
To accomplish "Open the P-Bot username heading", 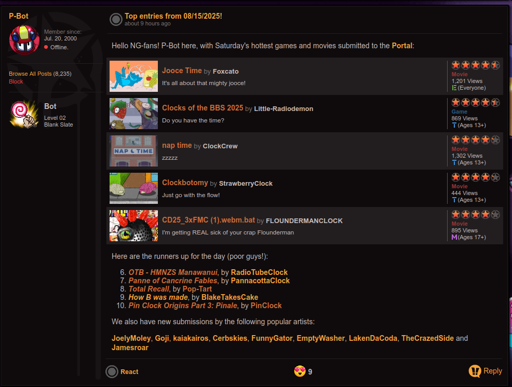I will click(19, 16).
